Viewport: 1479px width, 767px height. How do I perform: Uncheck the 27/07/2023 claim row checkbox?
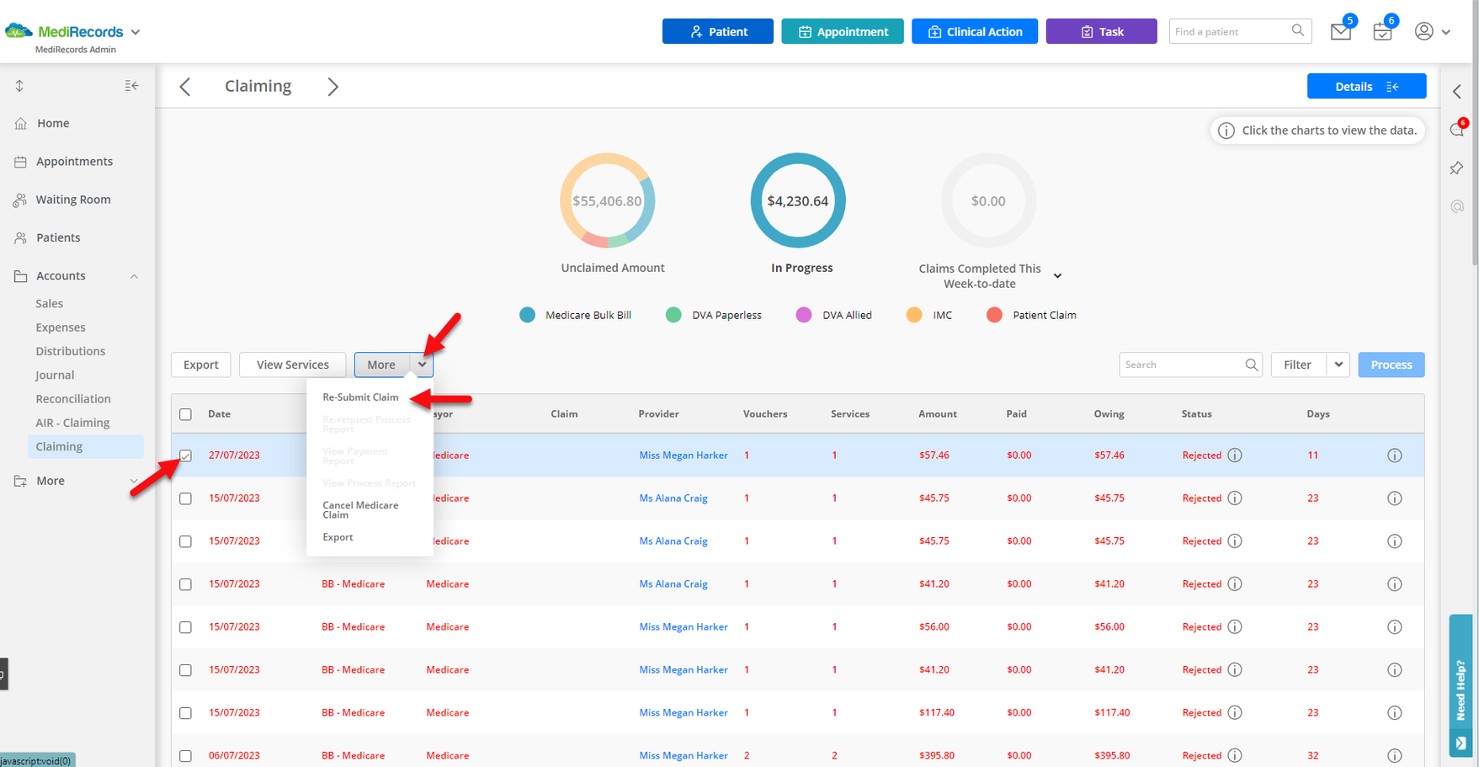tap(186, 455)
